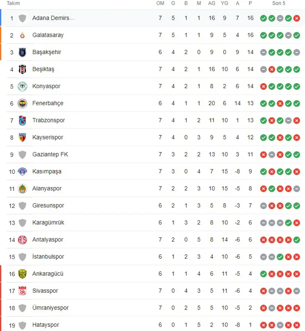Click the Galatasaray club logo

tap(23, 35)
